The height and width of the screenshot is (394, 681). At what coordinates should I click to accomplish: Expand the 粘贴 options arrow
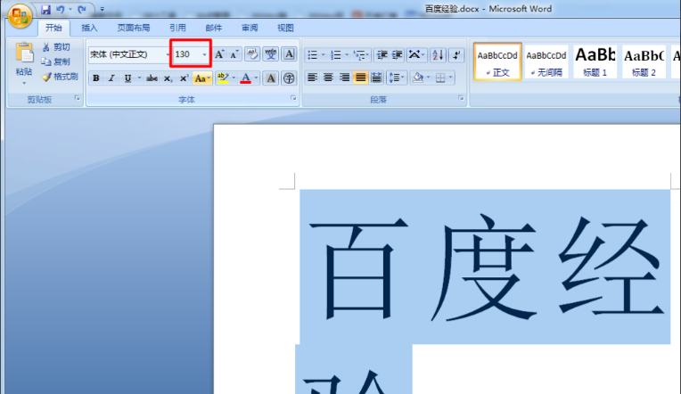pos(24,83)
